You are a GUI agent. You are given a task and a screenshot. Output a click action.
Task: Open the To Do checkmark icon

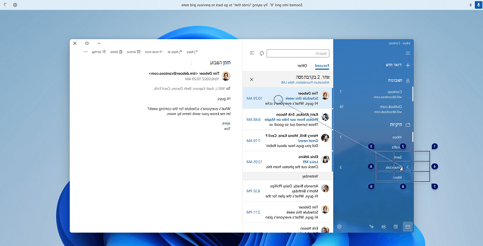[x=371, y=227]
